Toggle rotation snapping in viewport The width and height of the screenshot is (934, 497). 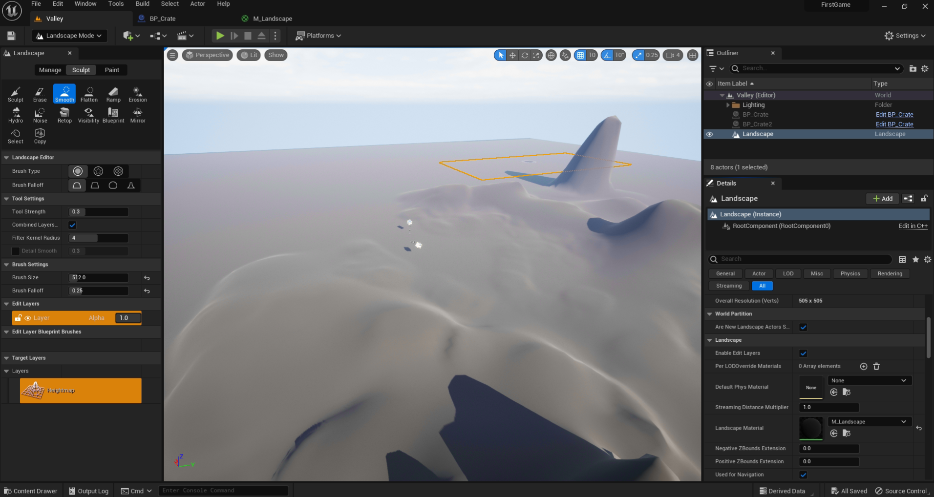(x=607, y=55)
